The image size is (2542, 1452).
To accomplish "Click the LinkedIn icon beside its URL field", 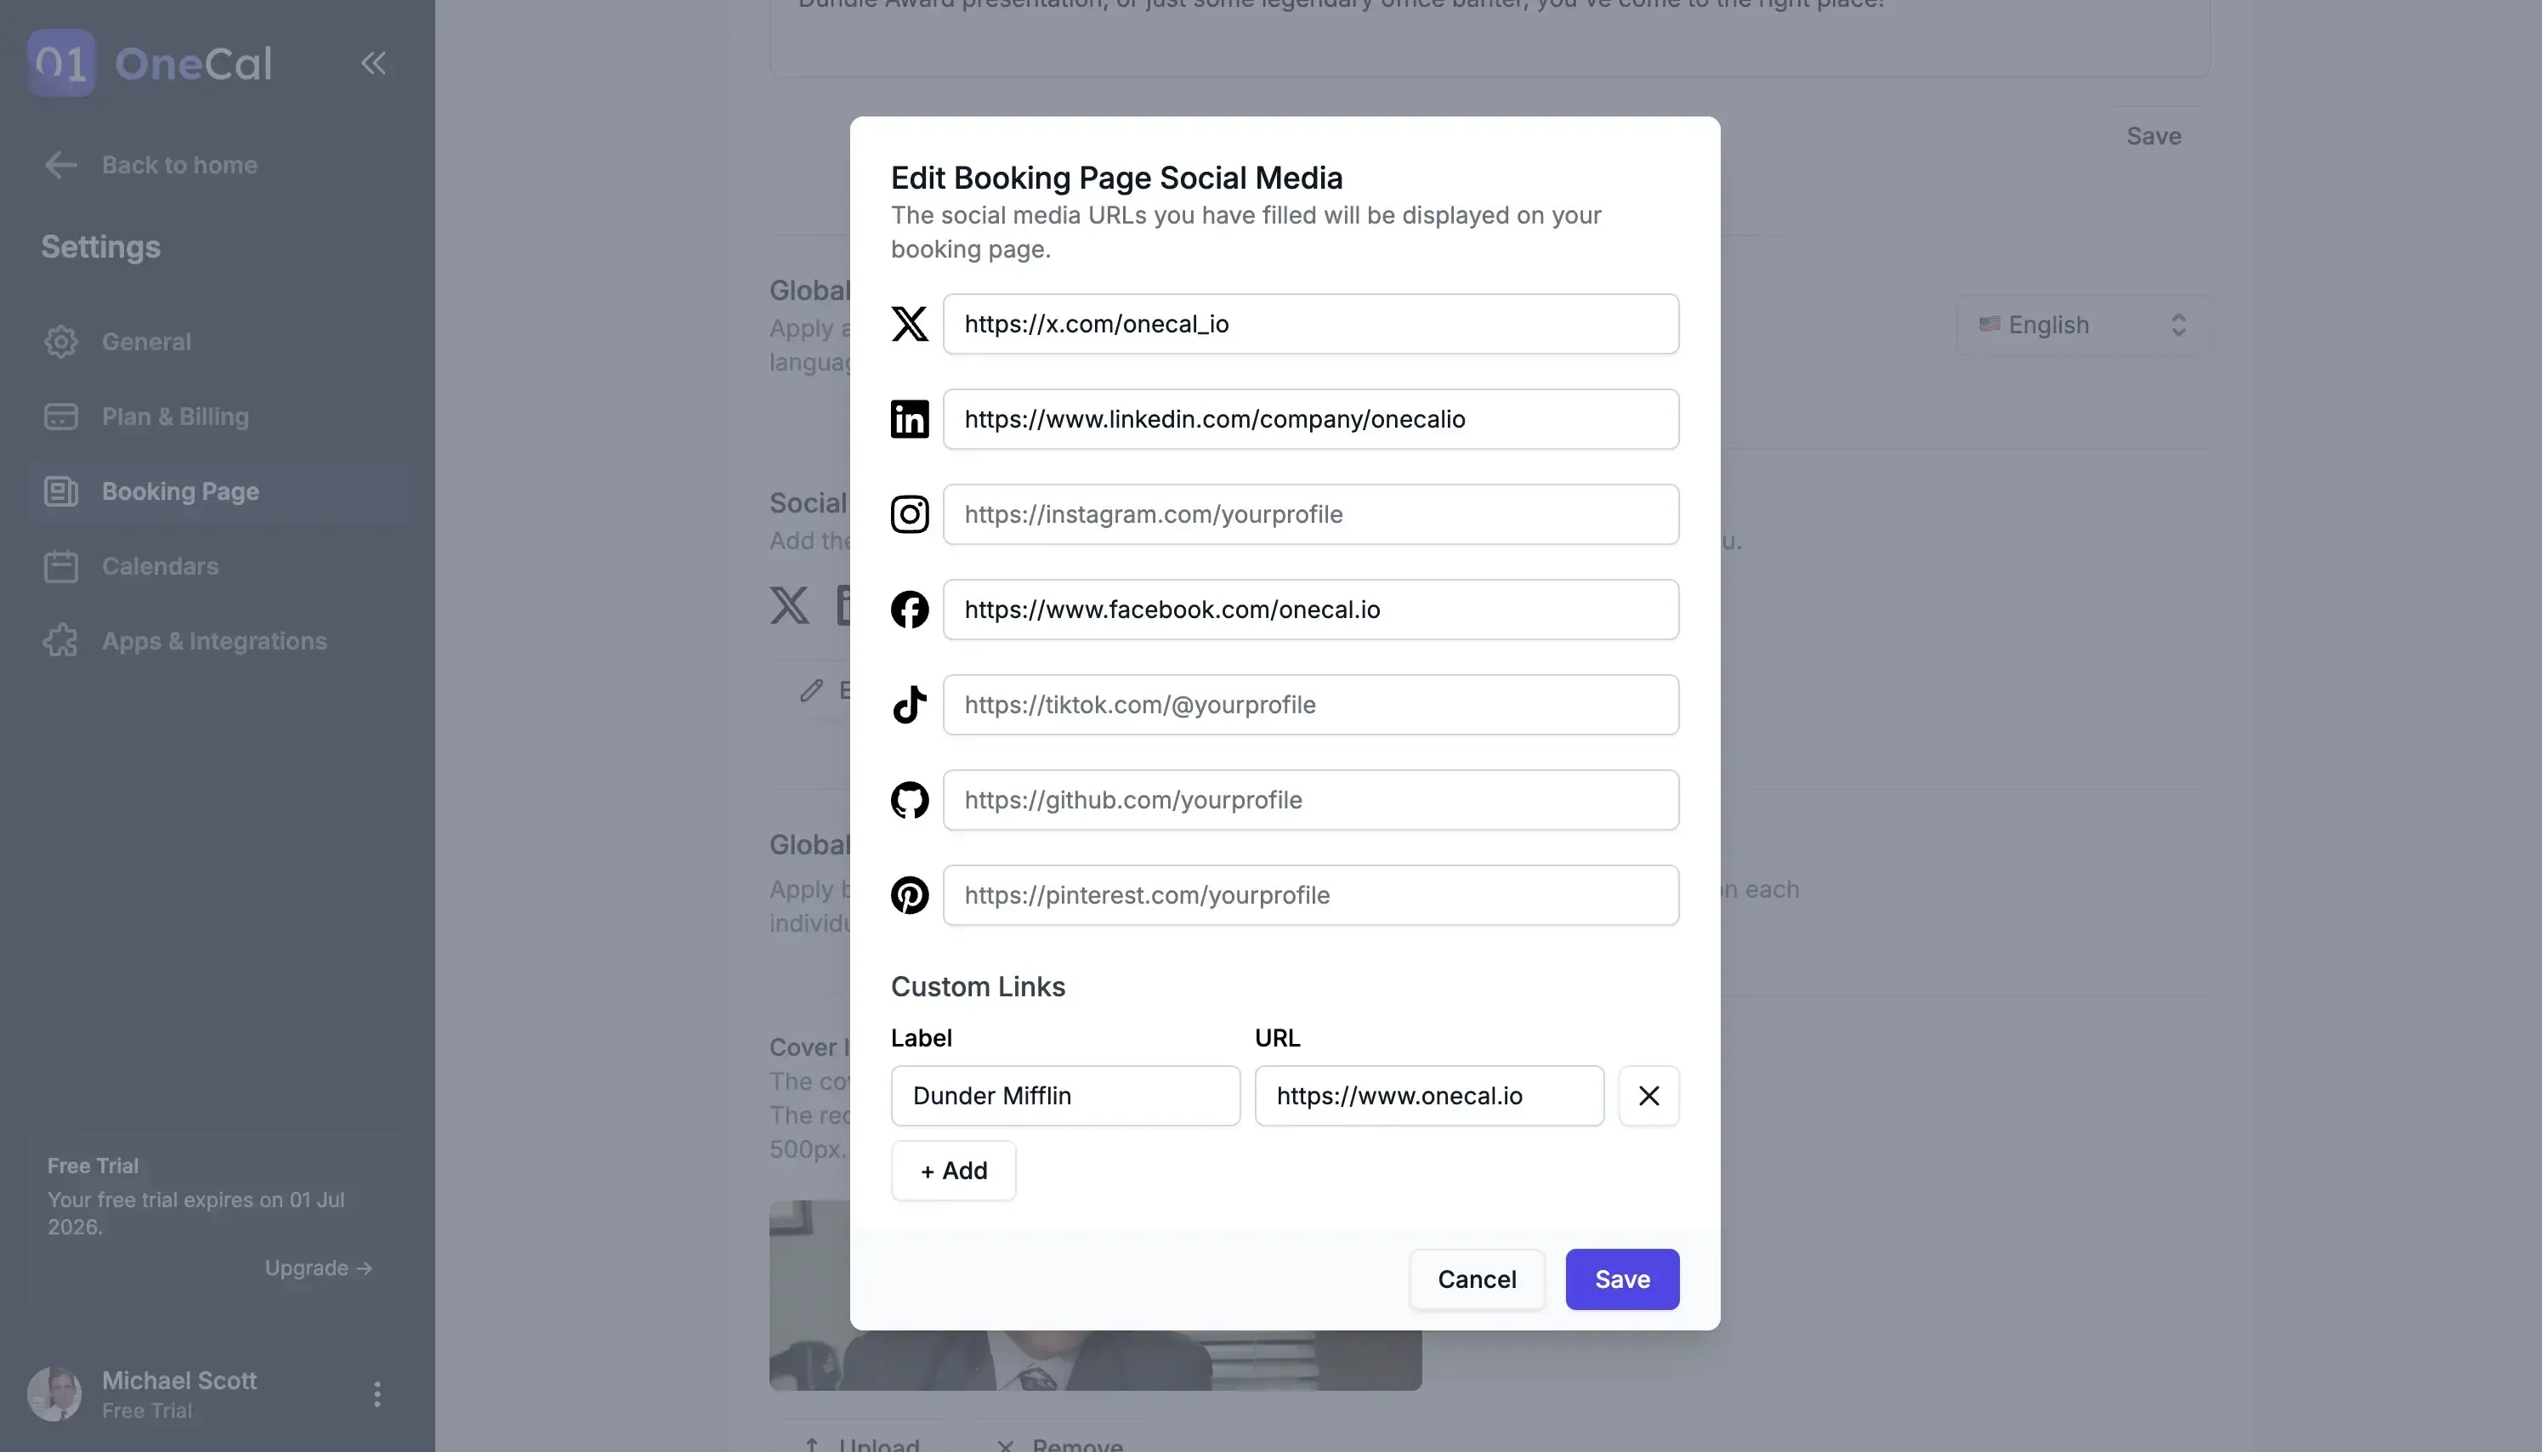I will (909, 419).
